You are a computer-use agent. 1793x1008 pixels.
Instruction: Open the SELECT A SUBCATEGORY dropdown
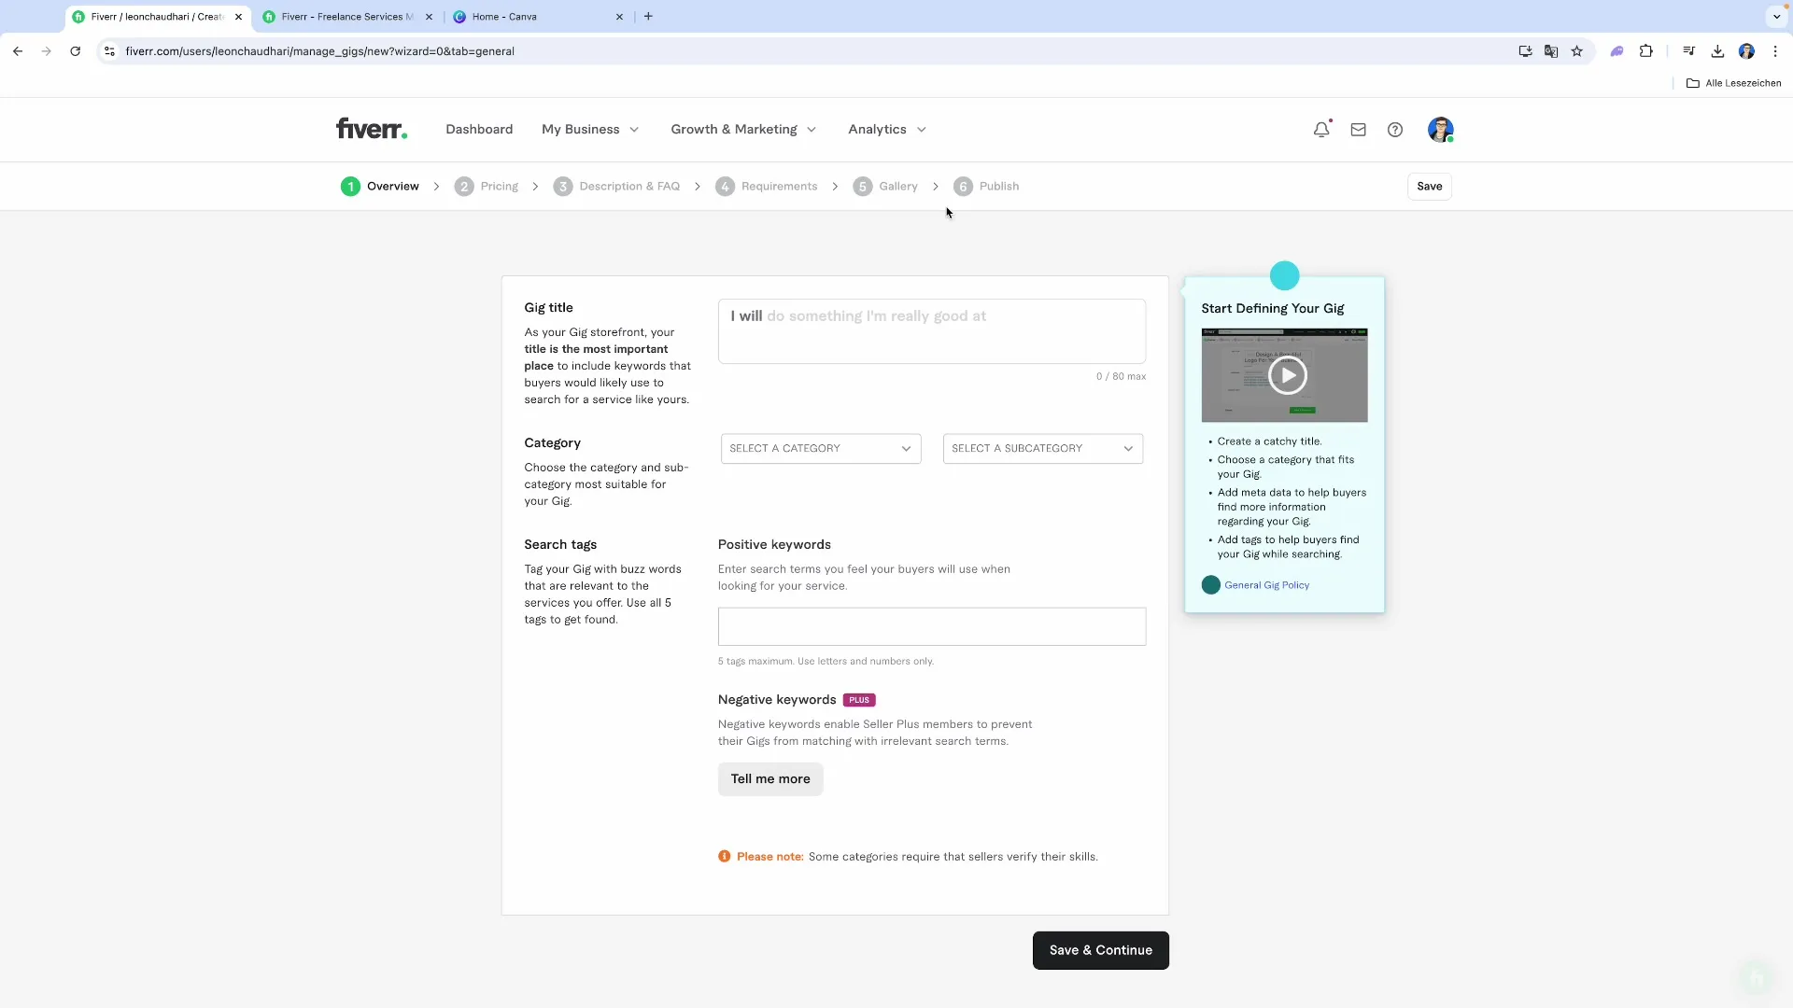coord(1042,448)
